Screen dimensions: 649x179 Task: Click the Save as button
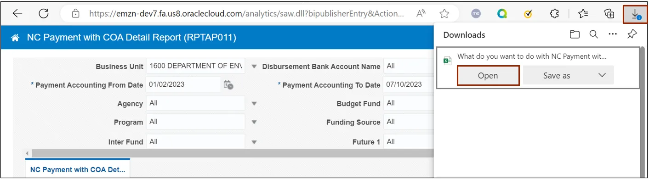[557, 76]
